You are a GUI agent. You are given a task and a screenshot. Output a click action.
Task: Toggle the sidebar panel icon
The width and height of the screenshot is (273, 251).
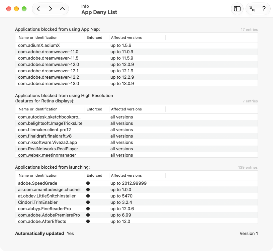[x=237, y=9]
